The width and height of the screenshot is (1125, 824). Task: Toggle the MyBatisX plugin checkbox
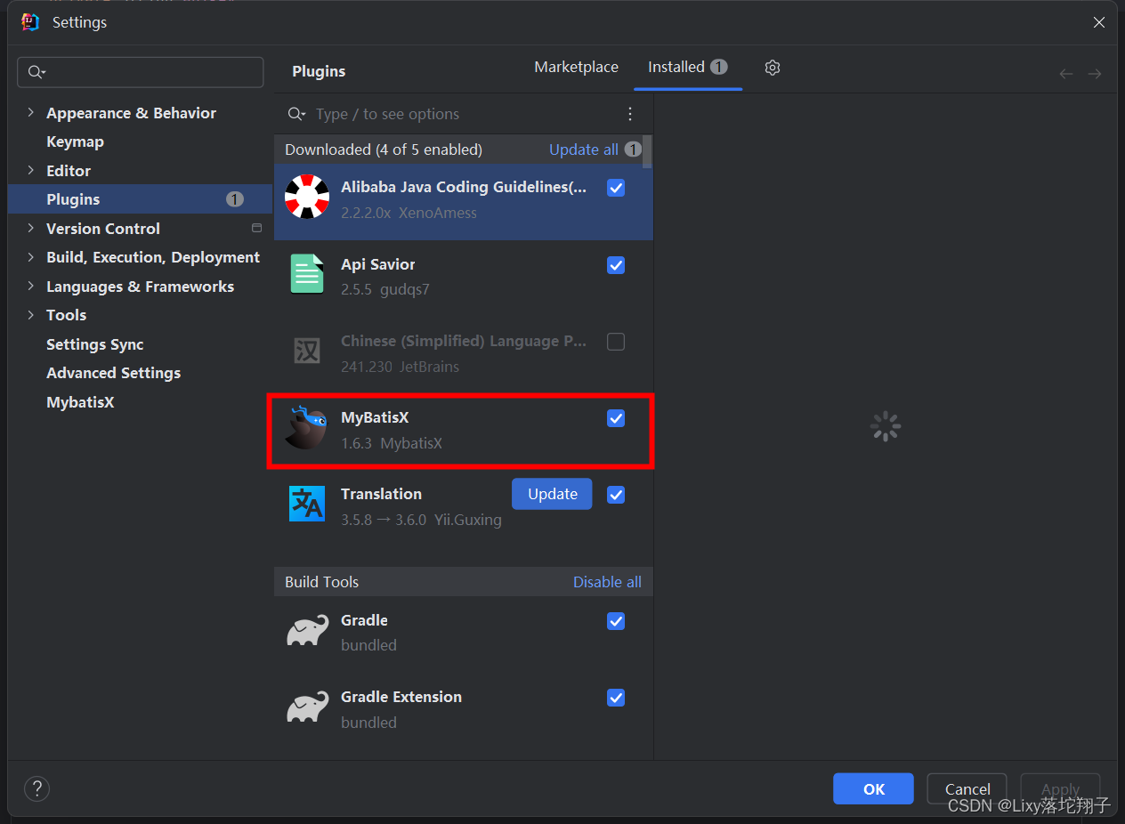coord(616,418)
